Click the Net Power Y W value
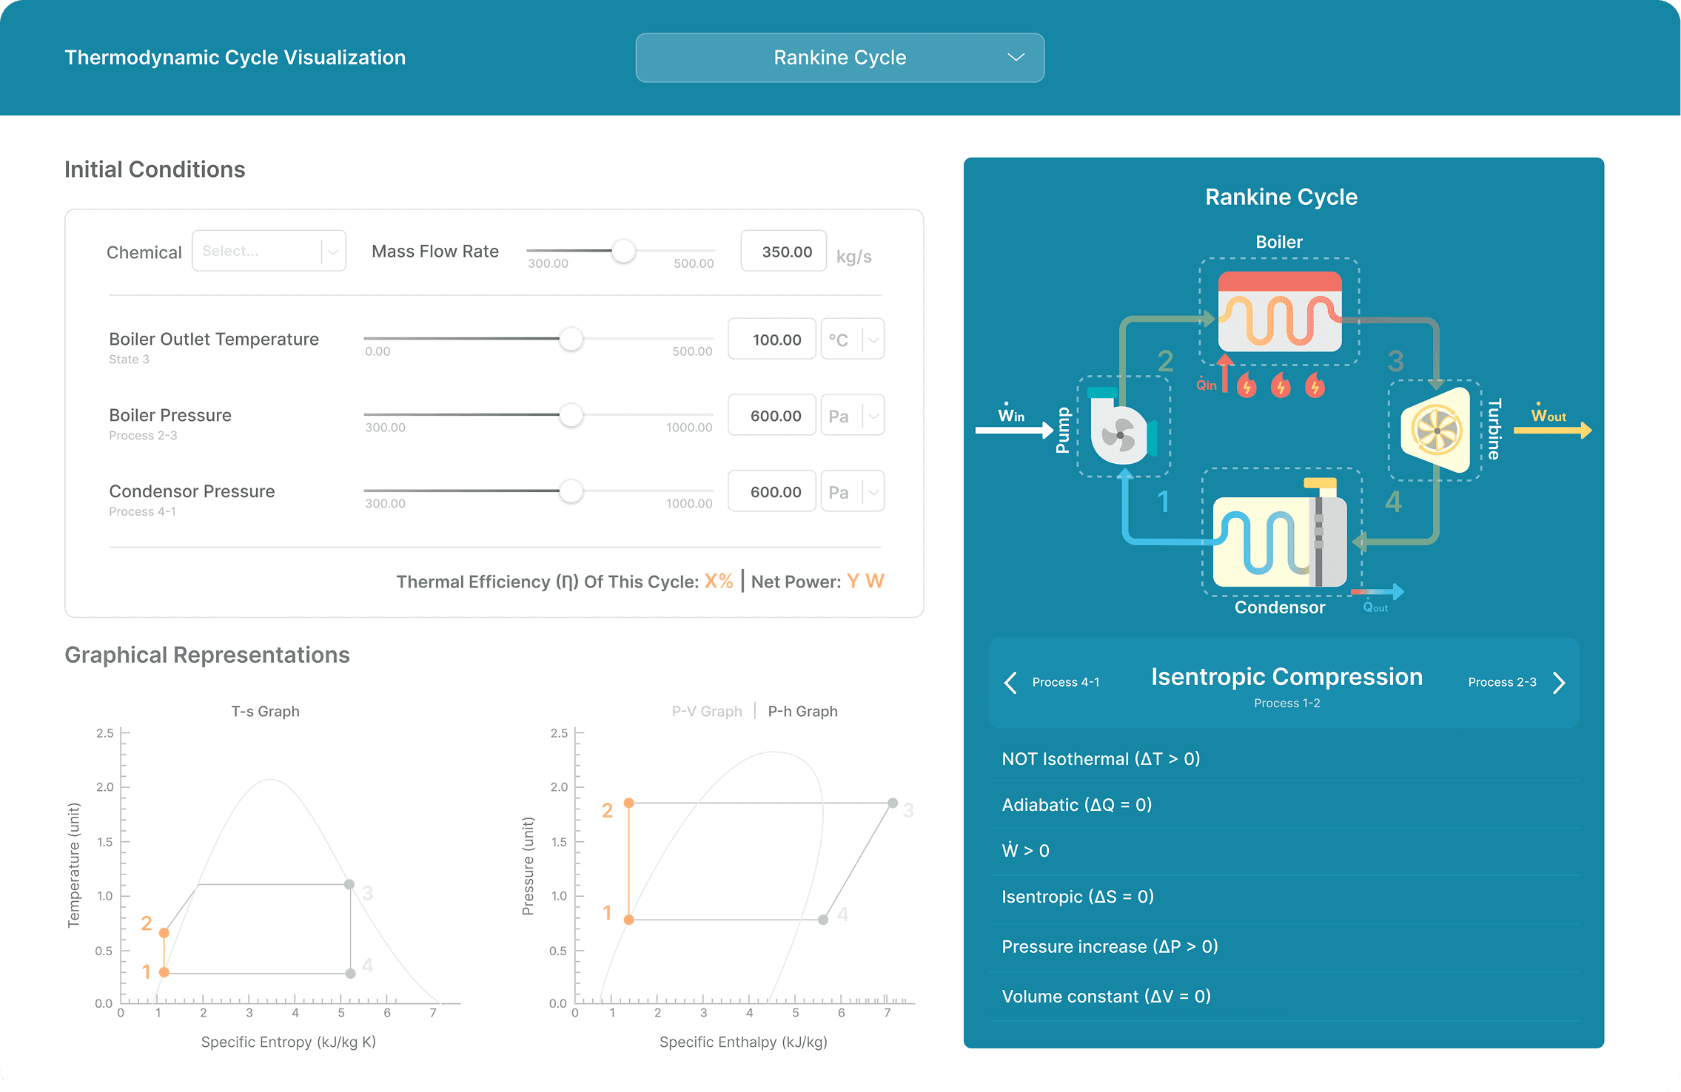This screenshot has width=1681, height=1092. tap(865, 582)
